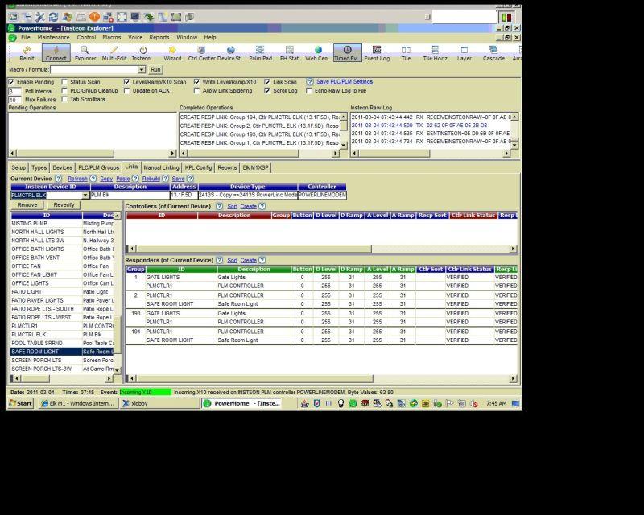
Task: Switch to xlobby taskbar item
Action: click(159, 403)
